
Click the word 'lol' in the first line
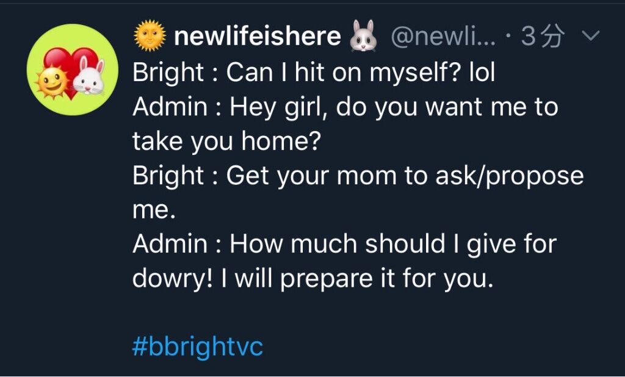pos(482,73)
